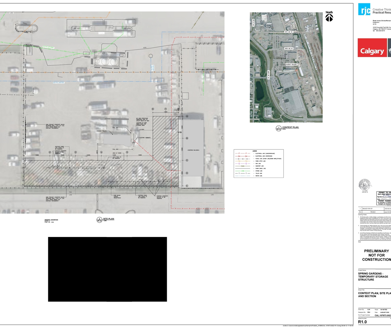391x328 pixels.
Task: Click the Context Plan title marker bubble
Action: [278, 128]
